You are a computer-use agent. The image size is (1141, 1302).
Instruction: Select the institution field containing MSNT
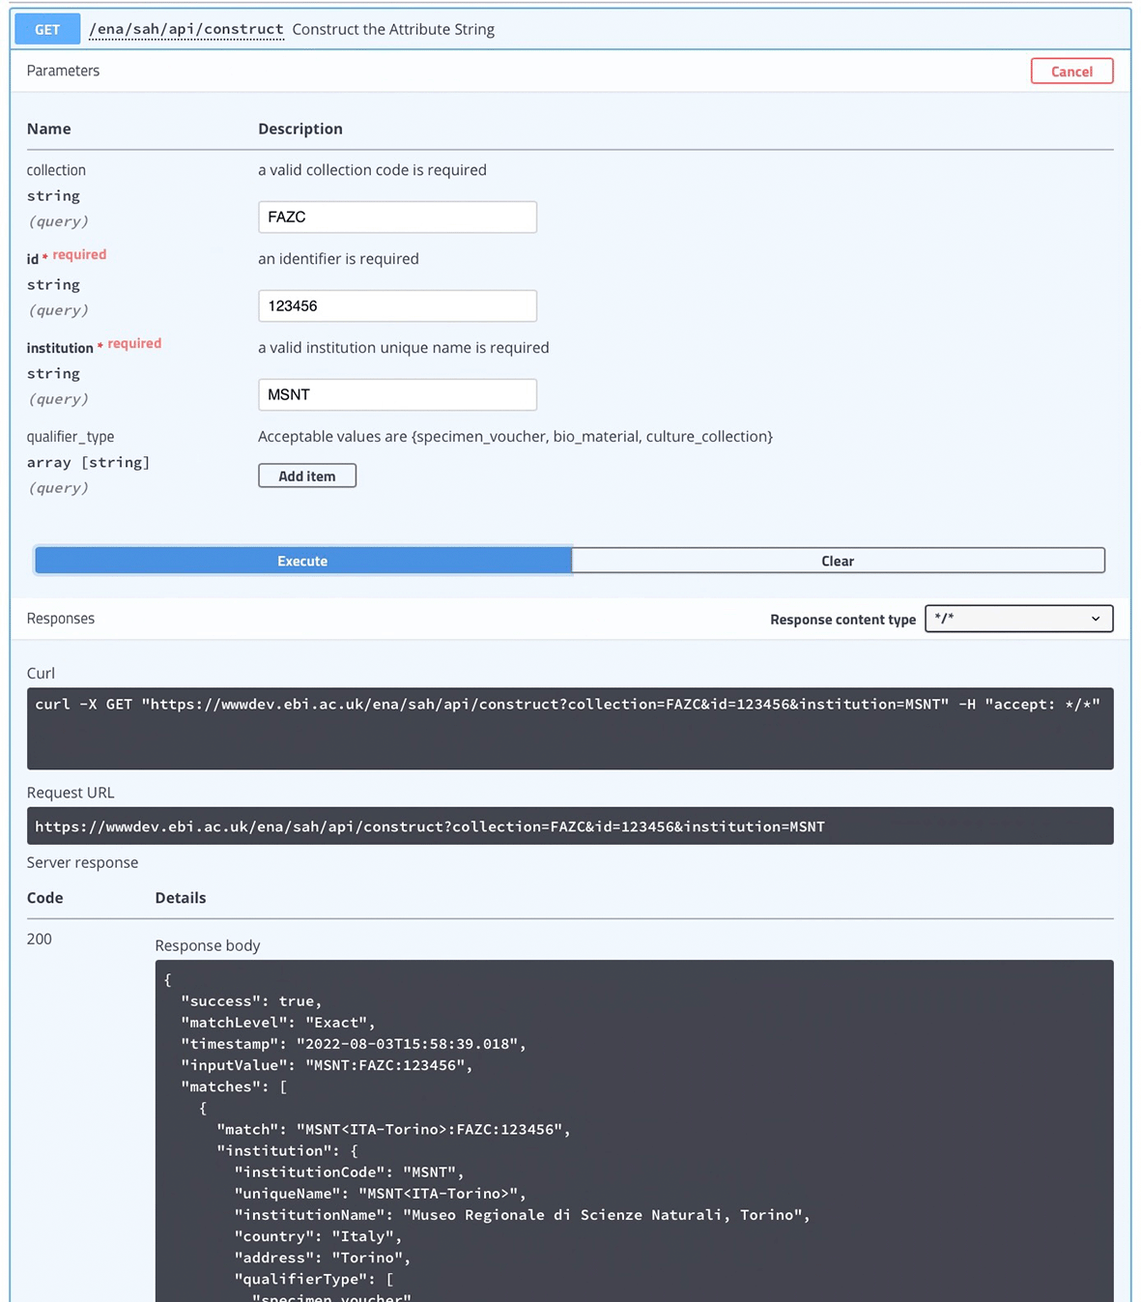pyautogui.click(x=396, y=394)
